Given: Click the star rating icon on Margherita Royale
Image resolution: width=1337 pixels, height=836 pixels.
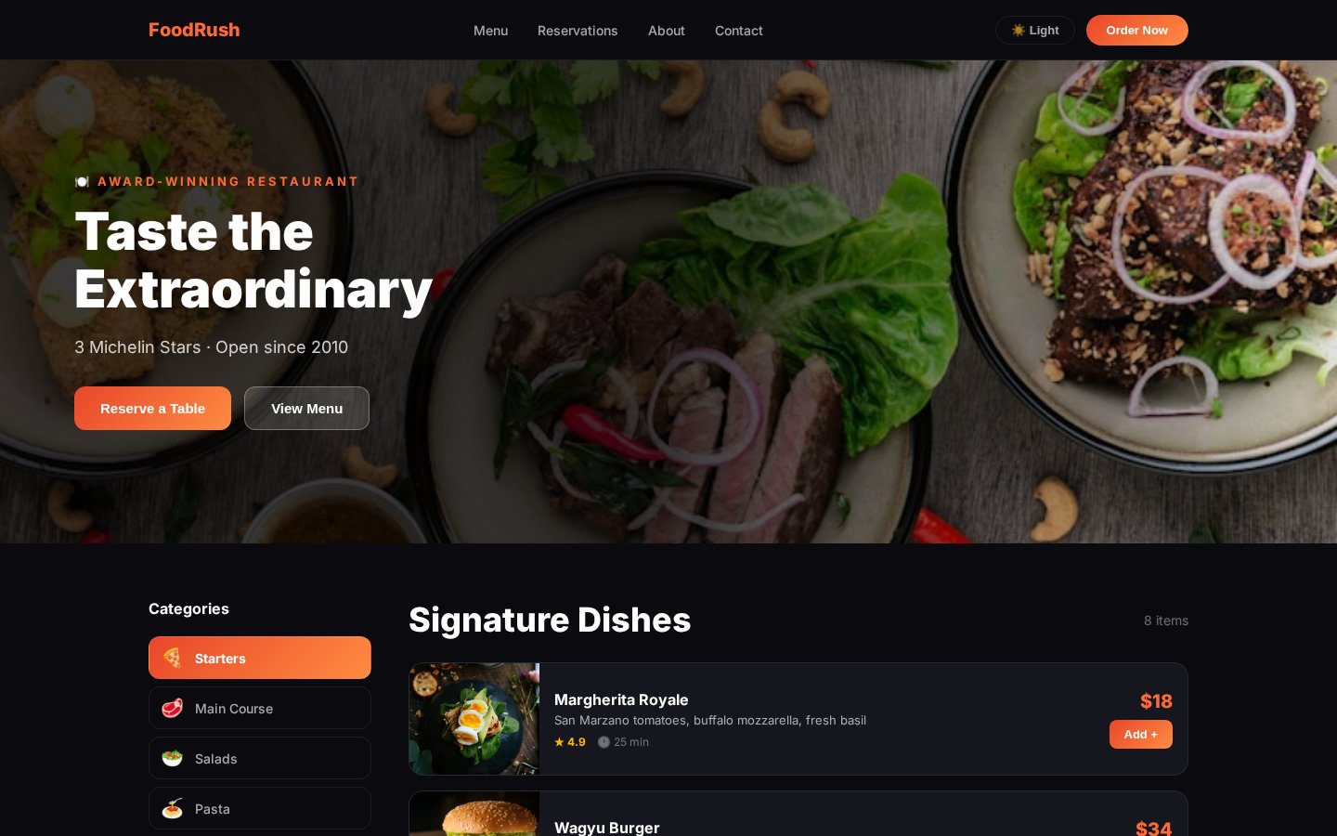Looking at the screenshot, I should 559,742.
